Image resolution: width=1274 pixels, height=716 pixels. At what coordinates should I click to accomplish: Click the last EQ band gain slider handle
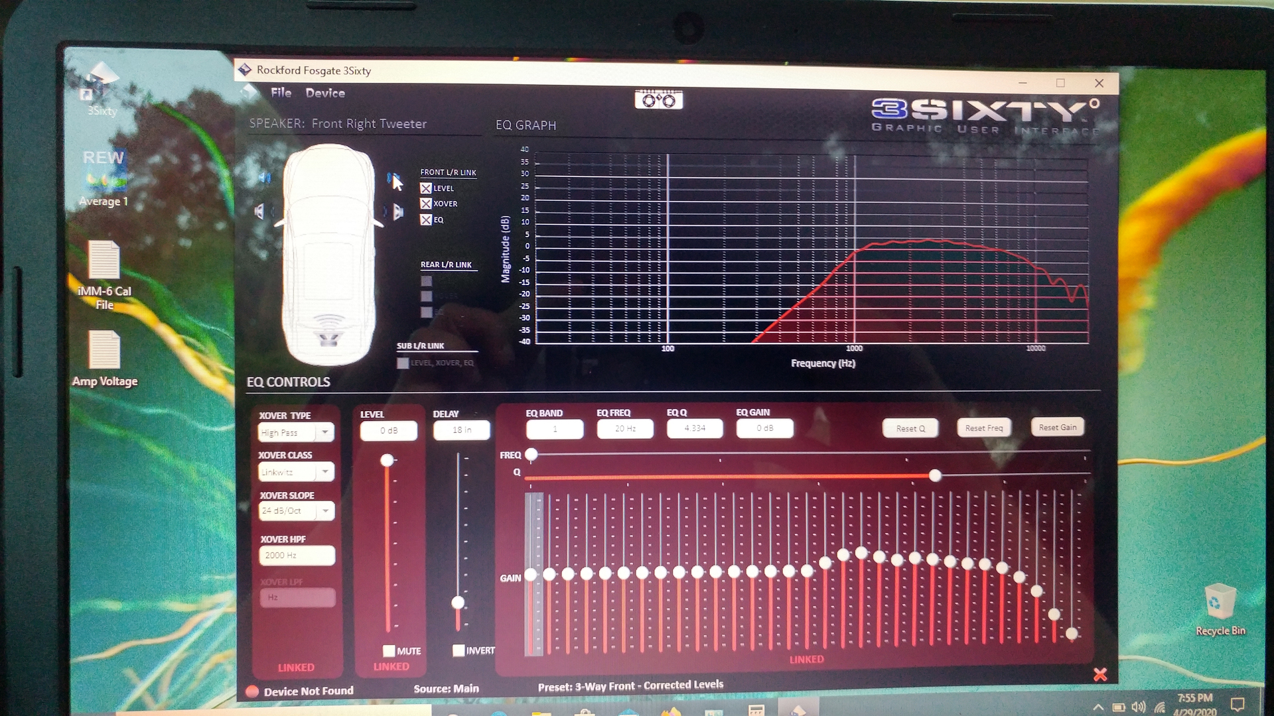[x=1072, y=634]
